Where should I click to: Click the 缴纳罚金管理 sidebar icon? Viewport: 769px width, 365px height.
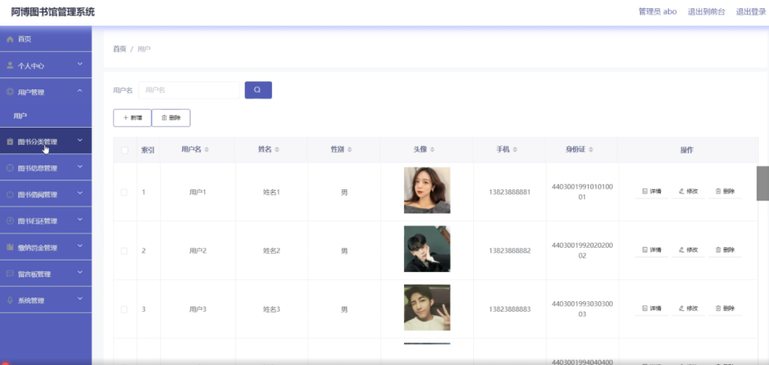(x=10, y=247)
